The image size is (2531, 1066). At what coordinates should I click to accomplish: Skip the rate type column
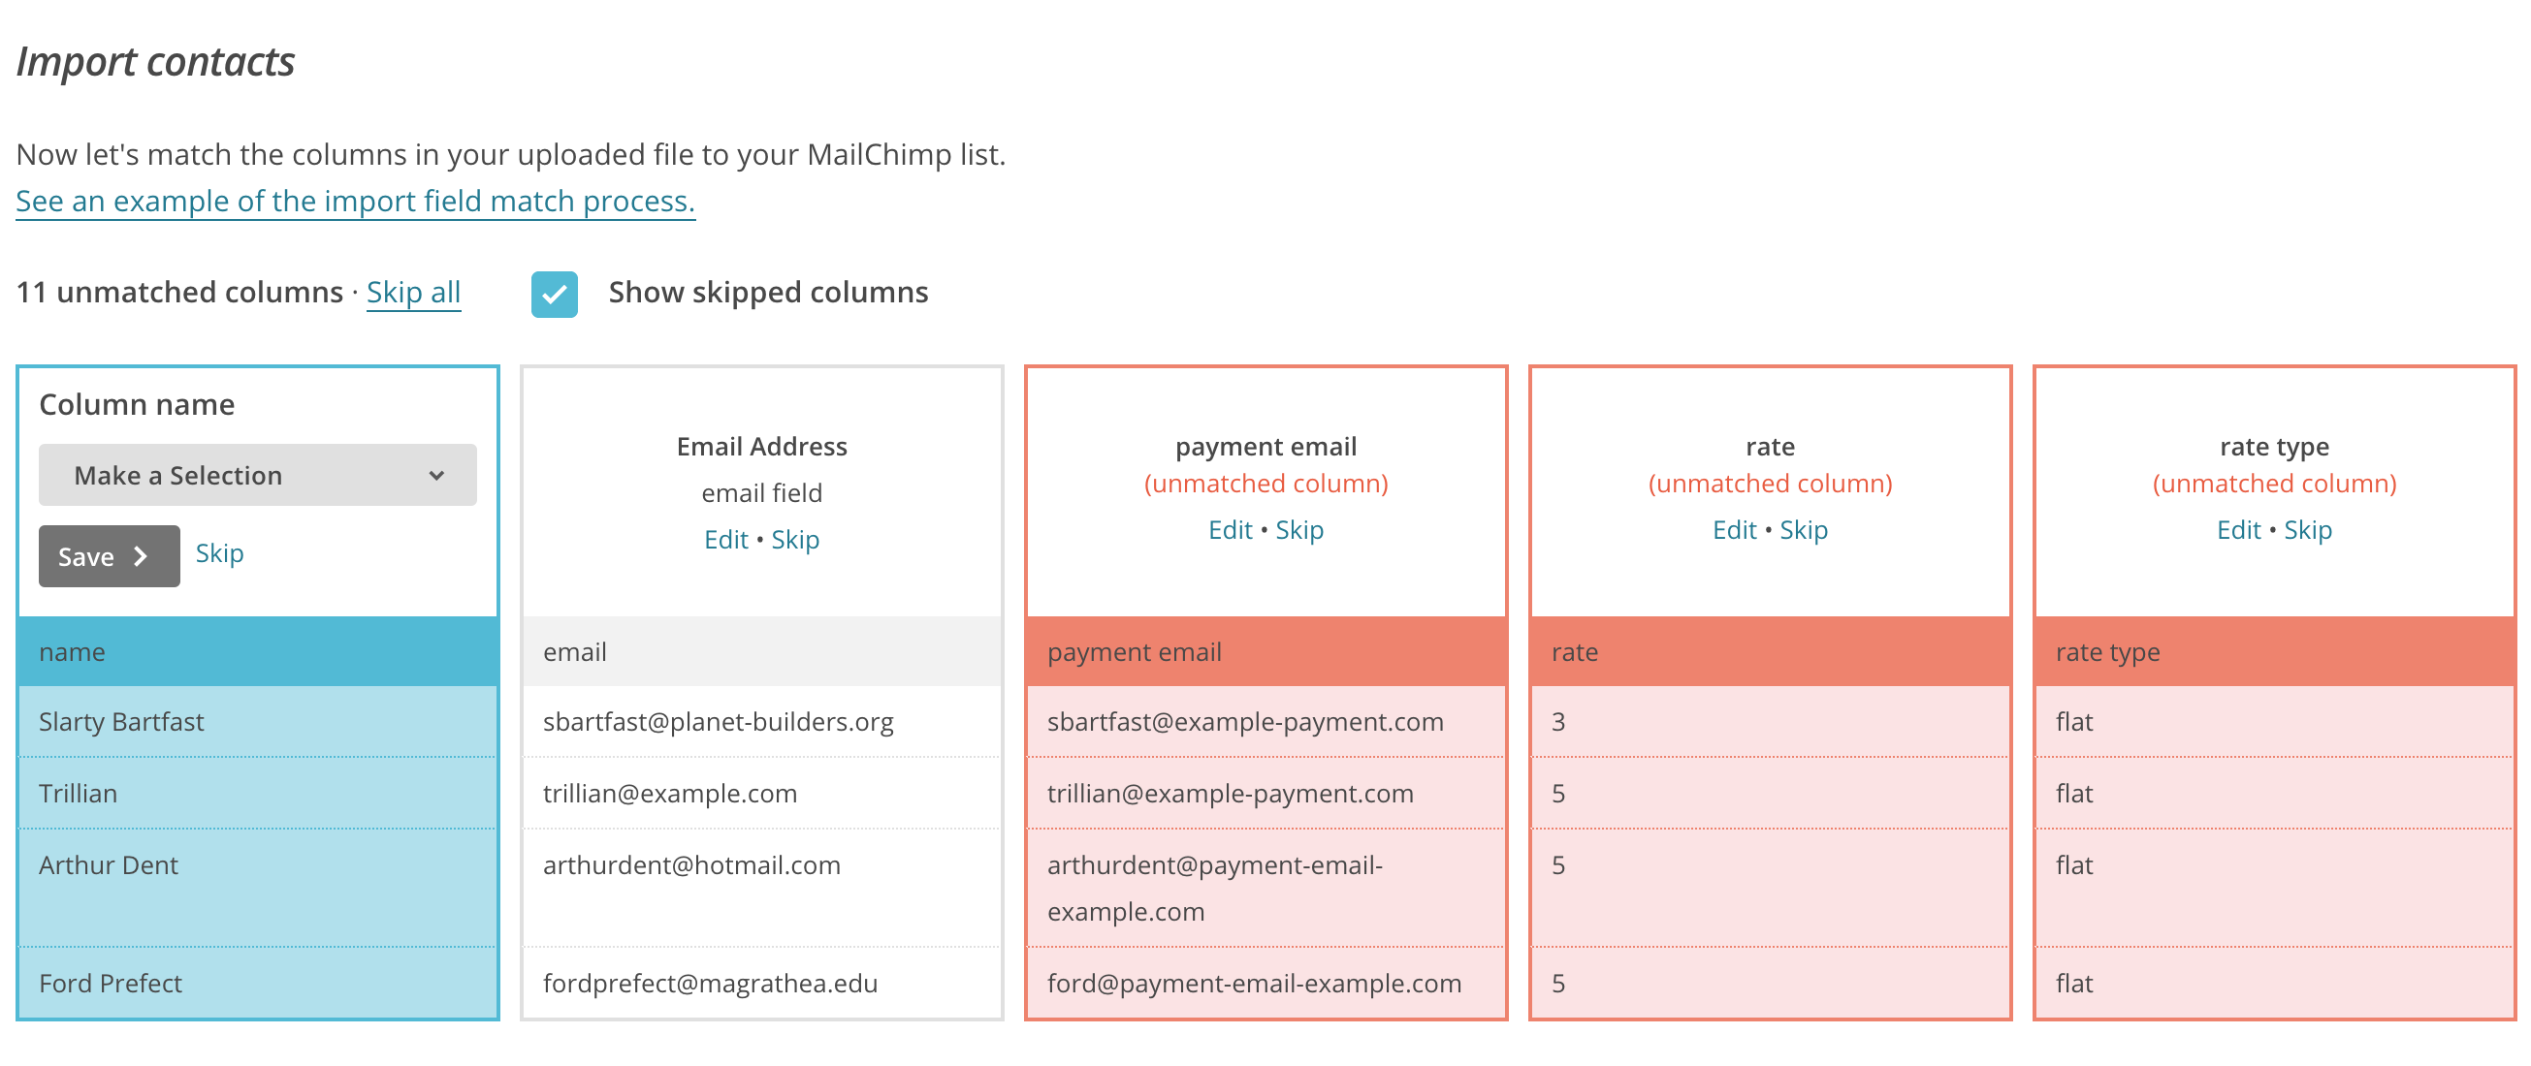(2307, 530)
